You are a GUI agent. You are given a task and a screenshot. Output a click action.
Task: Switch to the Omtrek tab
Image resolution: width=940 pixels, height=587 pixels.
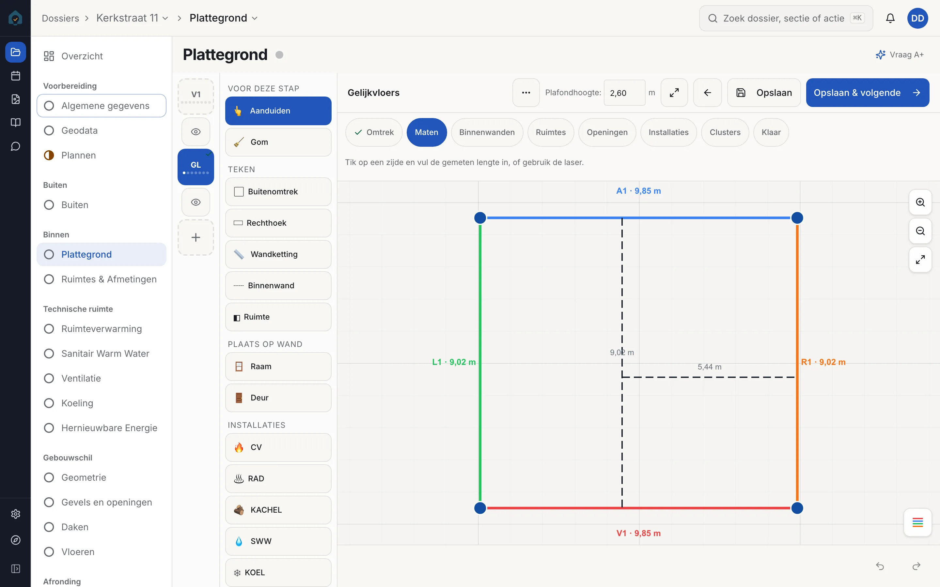point(374,132)
